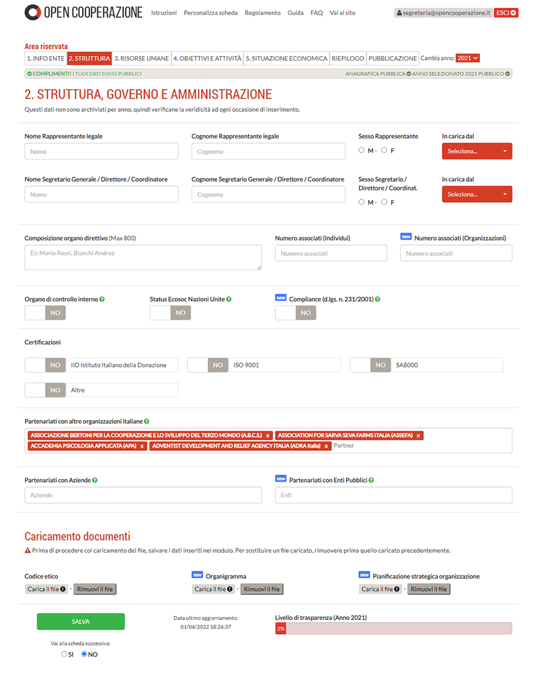Click Rimuovi il file for Organigramma
The image size is (537, 679).
click(x=261, y=589)
